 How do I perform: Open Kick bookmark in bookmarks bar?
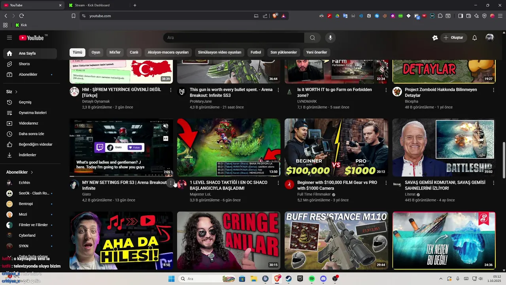(x=21, y=25)
